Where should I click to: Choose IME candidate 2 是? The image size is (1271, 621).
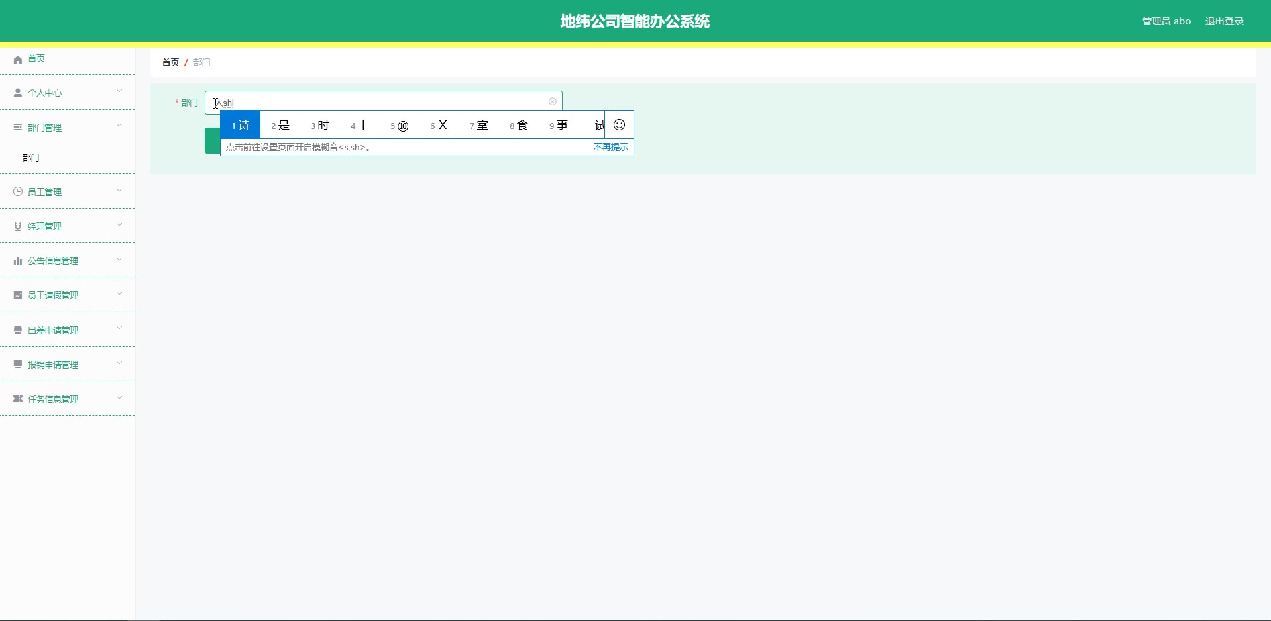point(280,125)
